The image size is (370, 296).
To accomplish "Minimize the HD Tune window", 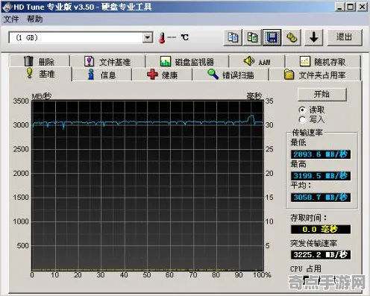I will 339,7.
